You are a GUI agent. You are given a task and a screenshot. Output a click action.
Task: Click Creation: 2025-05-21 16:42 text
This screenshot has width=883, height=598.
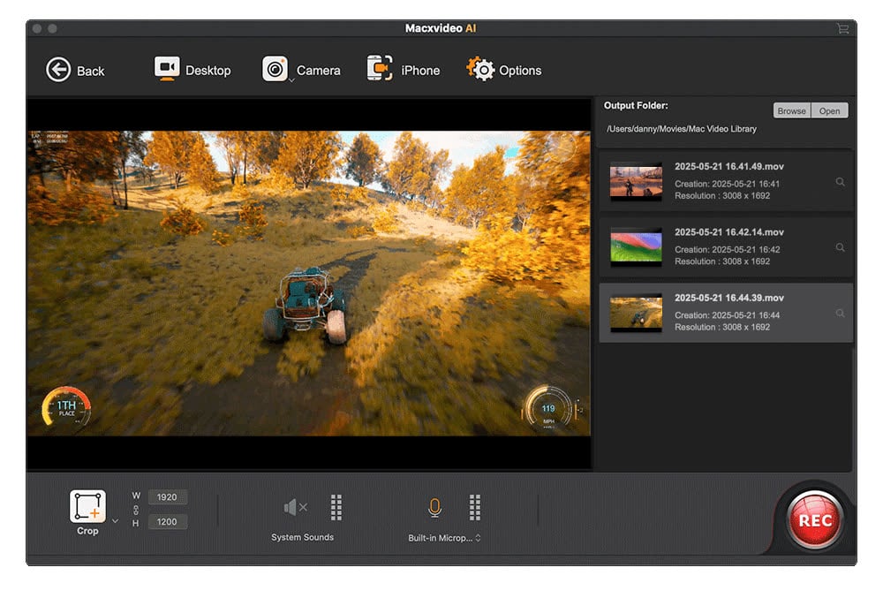pyautogui.click(x=727, y=249)
